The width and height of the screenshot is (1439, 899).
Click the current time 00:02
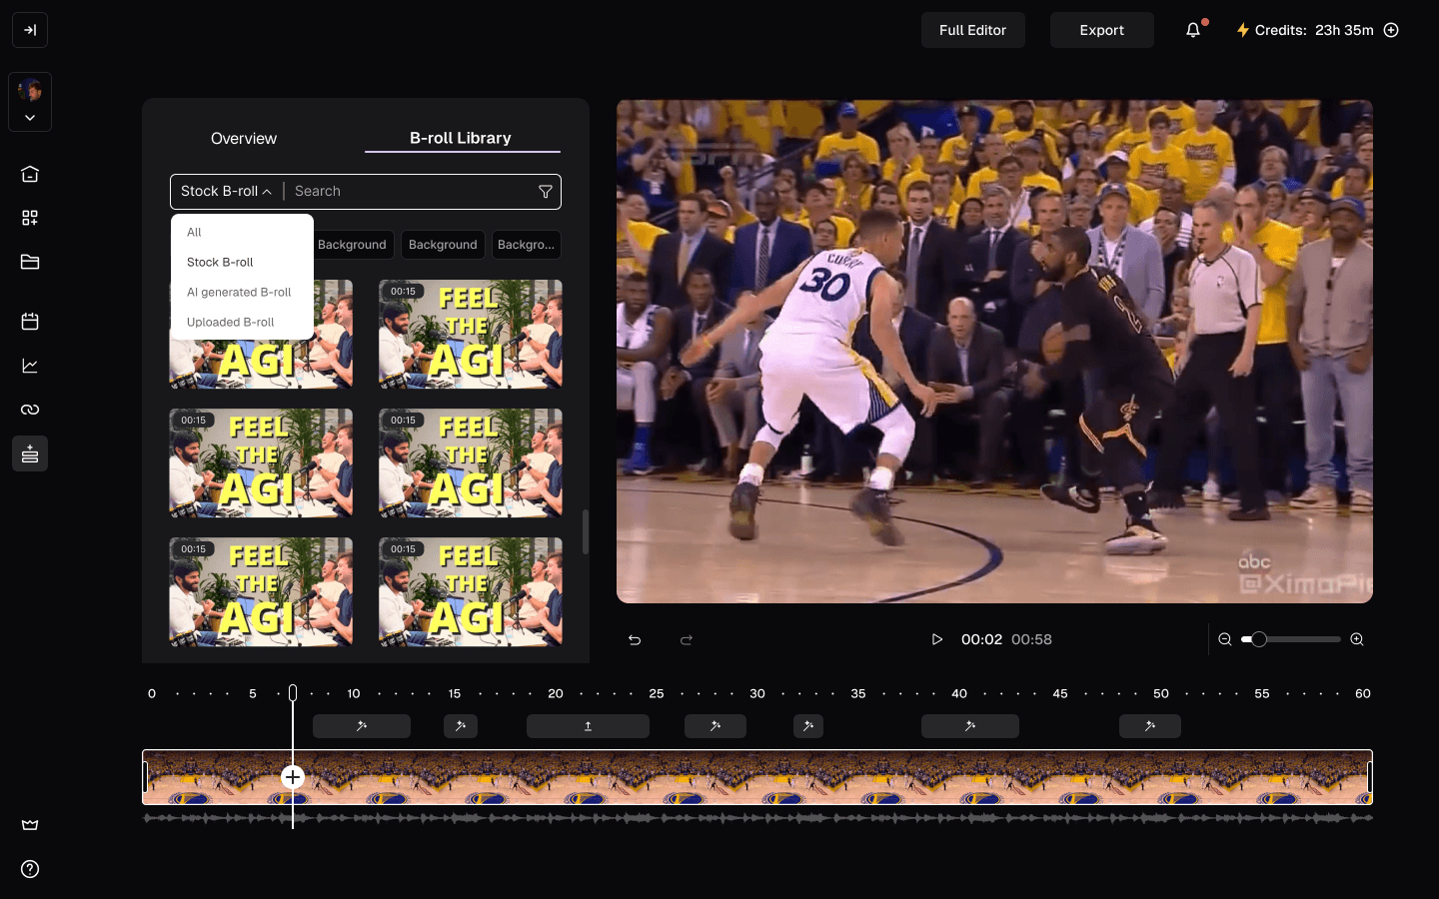(x=981, y=639)
